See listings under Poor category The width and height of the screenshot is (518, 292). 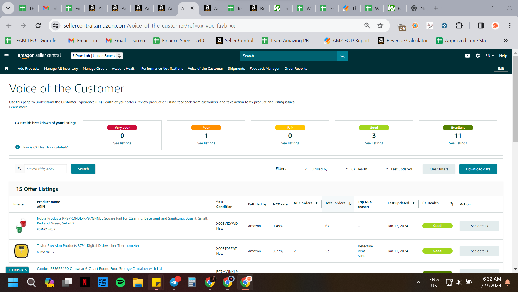[206, 143]
